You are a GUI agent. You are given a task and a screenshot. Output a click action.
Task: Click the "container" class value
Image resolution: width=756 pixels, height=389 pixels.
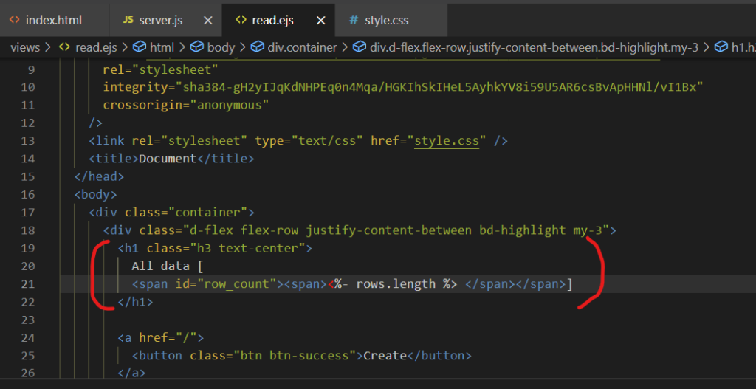click(x=207, y=213)
